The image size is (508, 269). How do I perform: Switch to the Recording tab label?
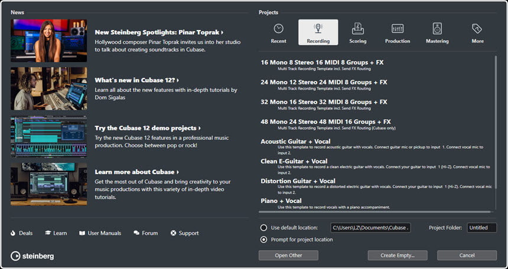[x=318, y=41]
